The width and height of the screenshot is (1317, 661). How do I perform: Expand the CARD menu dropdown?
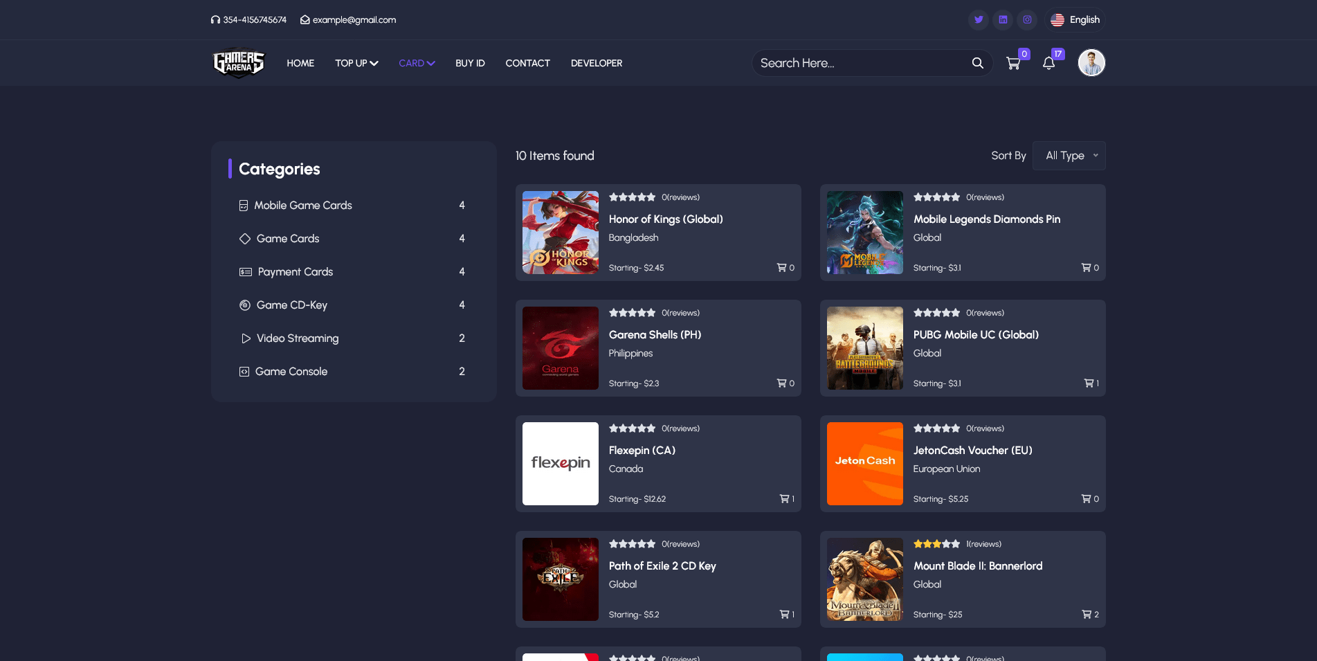pyautogui.click(x=417, y=63)
